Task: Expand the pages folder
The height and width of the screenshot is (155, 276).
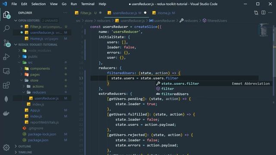Action: point(35,74)
